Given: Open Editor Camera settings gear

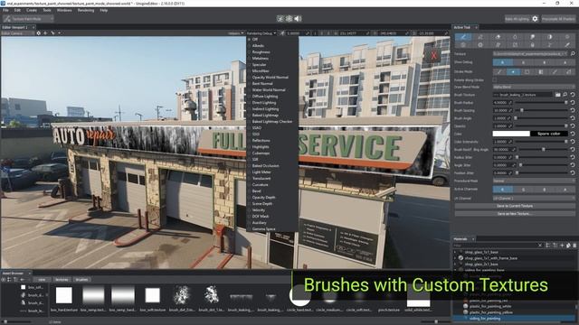Looking at the screenshot, I should (38, 33).
